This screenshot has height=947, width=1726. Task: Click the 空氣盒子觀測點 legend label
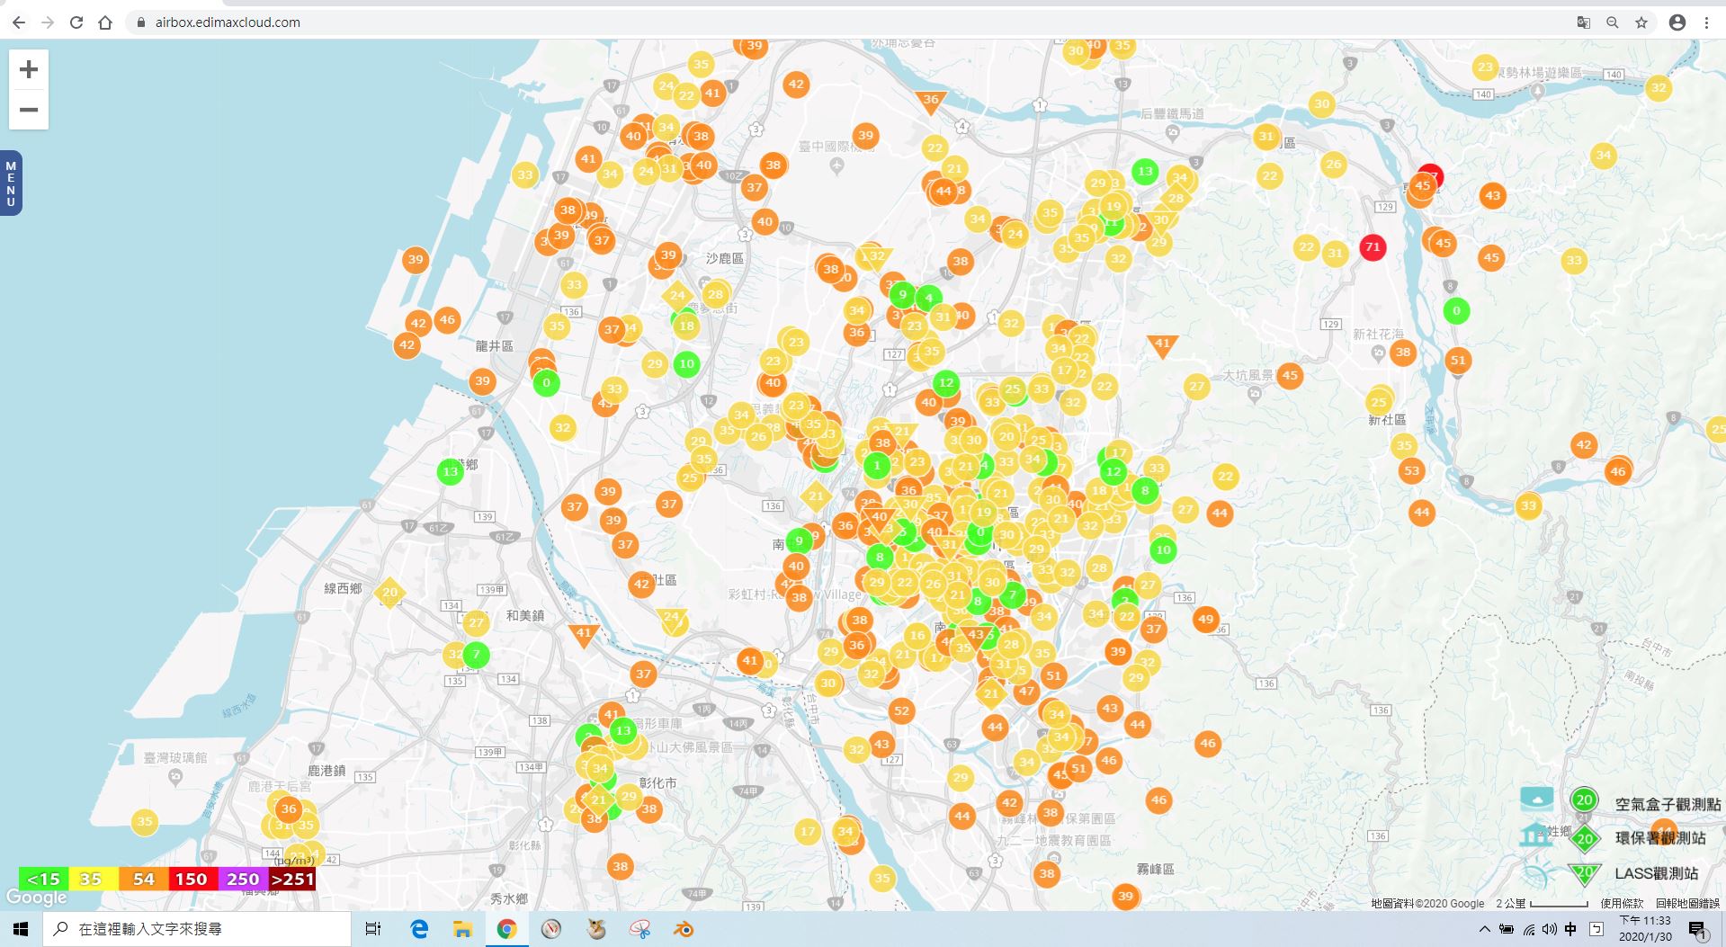pos(1668,804)
